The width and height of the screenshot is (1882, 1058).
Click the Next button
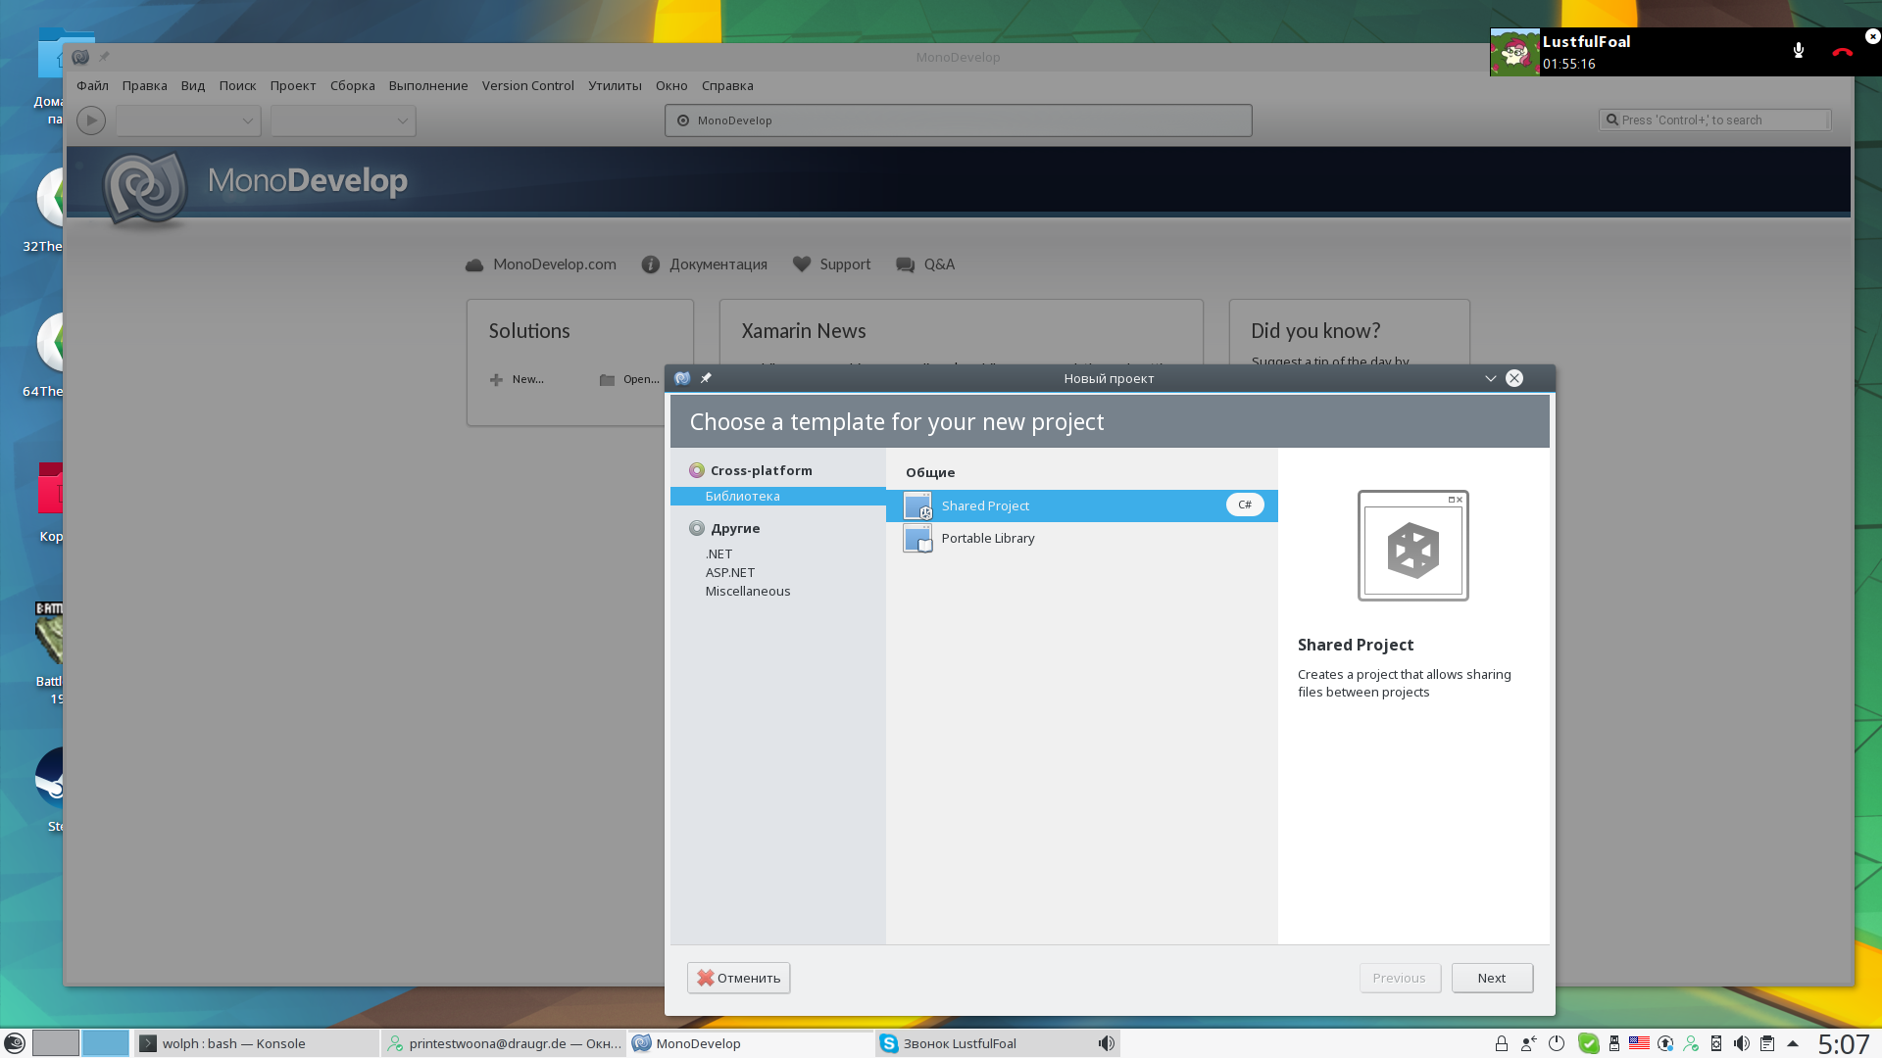coord(1492,978)
